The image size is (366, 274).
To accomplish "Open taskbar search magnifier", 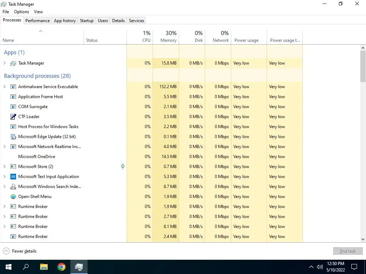I will [26, 267].
